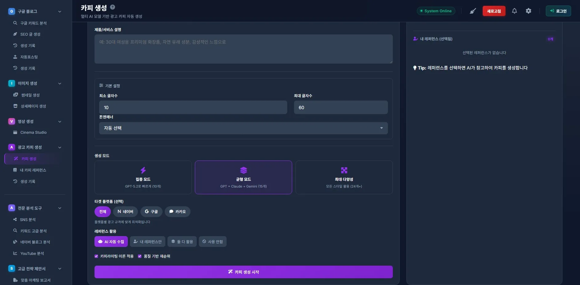Click the upload icon beside 자동포스팅
The image size is (580, 285).
(x=15, y=57)
